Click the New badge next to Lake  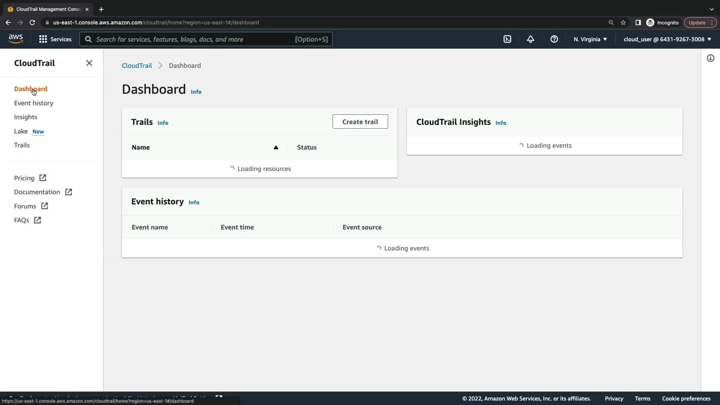click(x=38, y=132)
